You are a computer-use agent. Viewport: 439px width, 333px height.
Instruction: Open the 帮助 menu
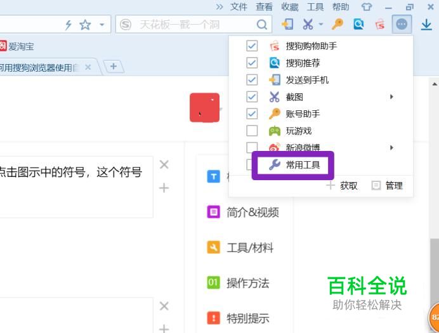click(341, 7)
